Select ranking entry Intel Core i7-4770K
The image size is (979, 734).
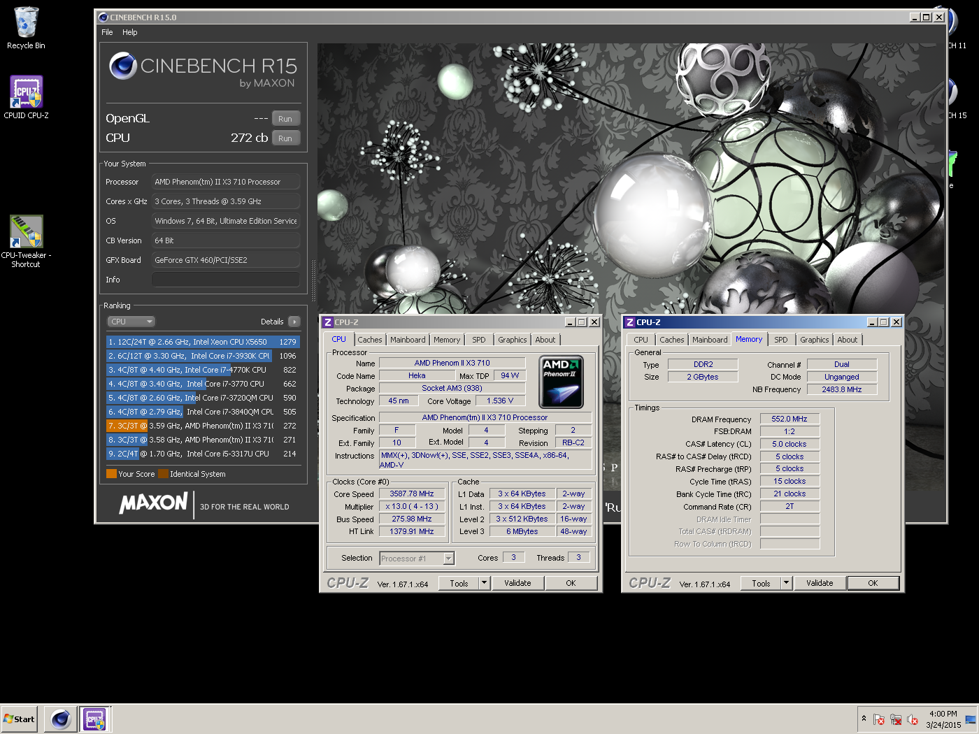203,370
